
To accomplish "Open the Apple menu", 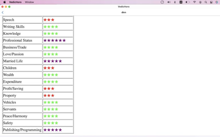I will coord(4,2).
